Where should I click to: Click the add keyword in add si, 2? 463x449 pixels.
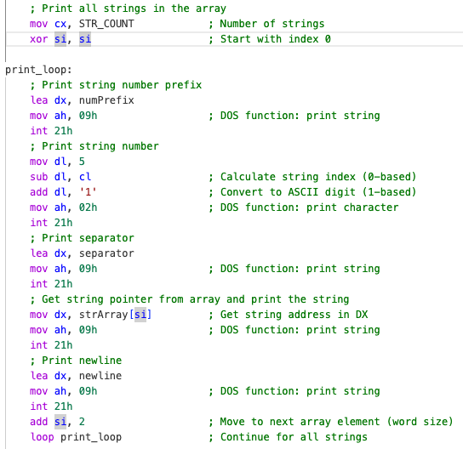pos(38,422)
